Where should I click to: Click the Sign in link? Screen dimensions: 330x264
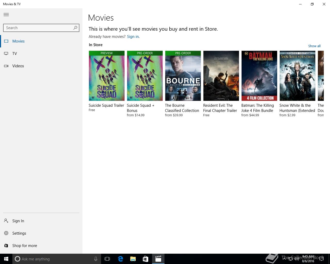click(x=133, y=37)
